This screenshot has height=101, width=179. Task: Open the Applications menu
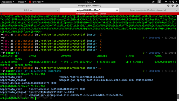click(8, 2)
